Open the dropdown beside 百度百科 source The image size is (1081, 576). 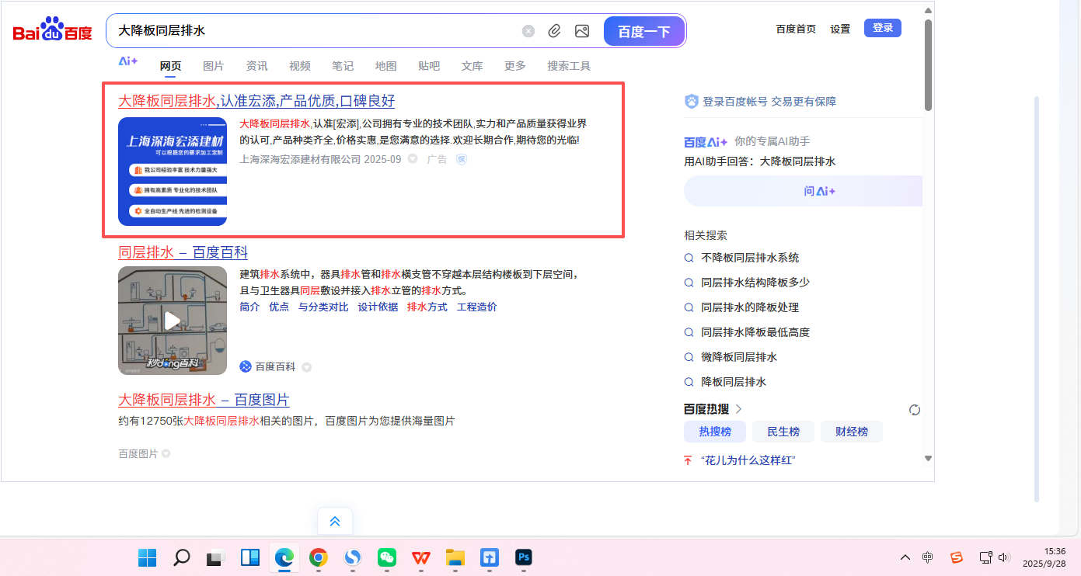[307, 367]
